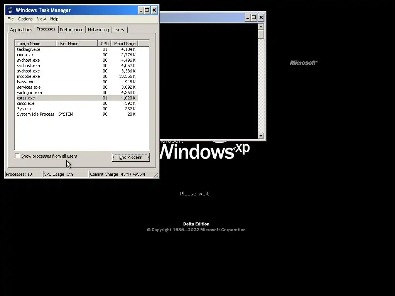Close the Windows Task Manager window
The image size is (395, 296).
[154, 10]
